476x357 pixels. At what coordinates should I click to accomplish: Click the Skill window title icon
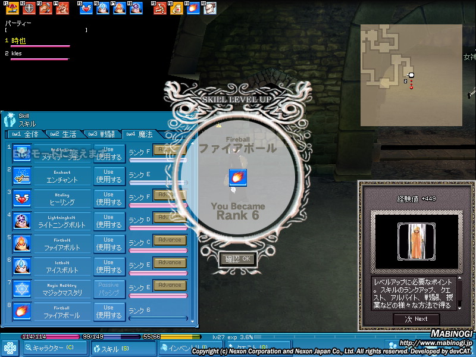10,120
